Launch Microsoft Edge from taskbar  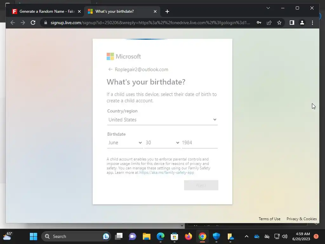pyautogui.click(x=160, y=236)
